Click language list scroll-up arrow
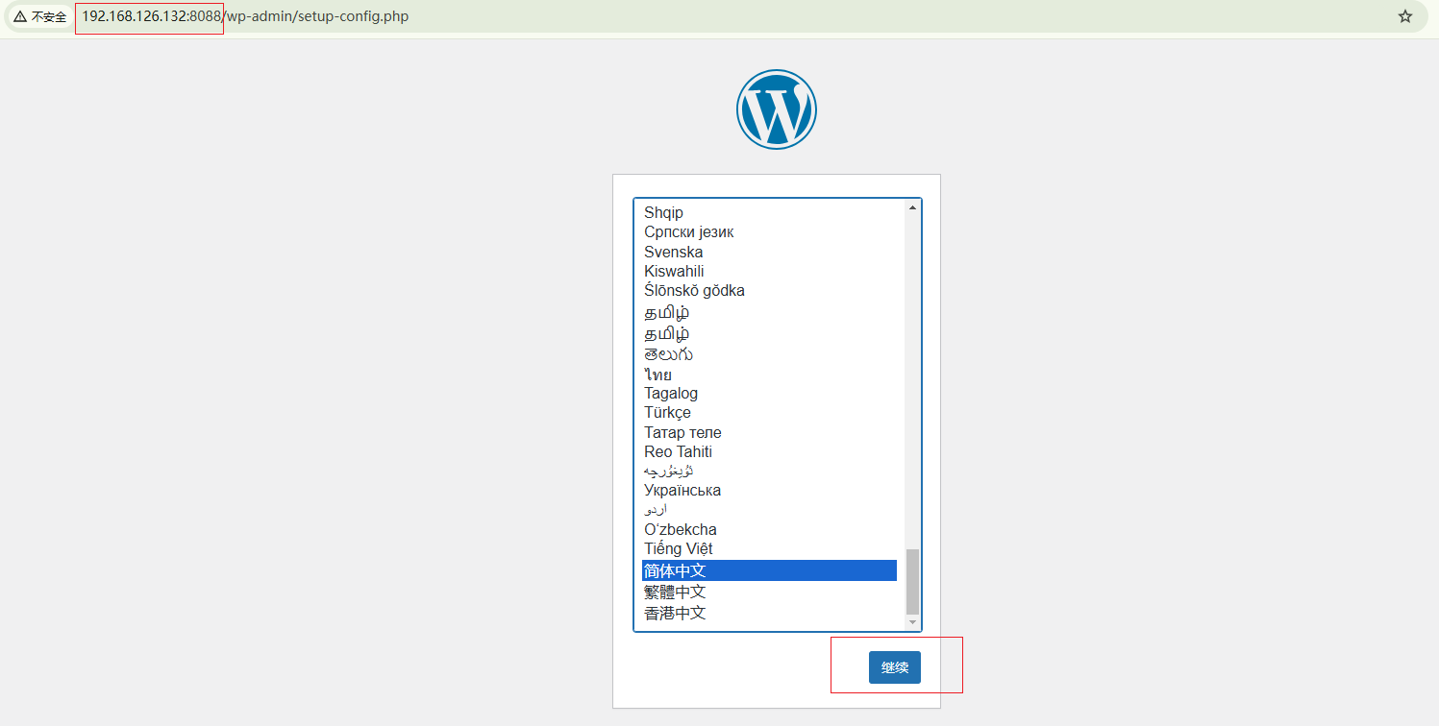This screenshot has width=1439, height=726. pyautogui.click(x=912, y=207)
